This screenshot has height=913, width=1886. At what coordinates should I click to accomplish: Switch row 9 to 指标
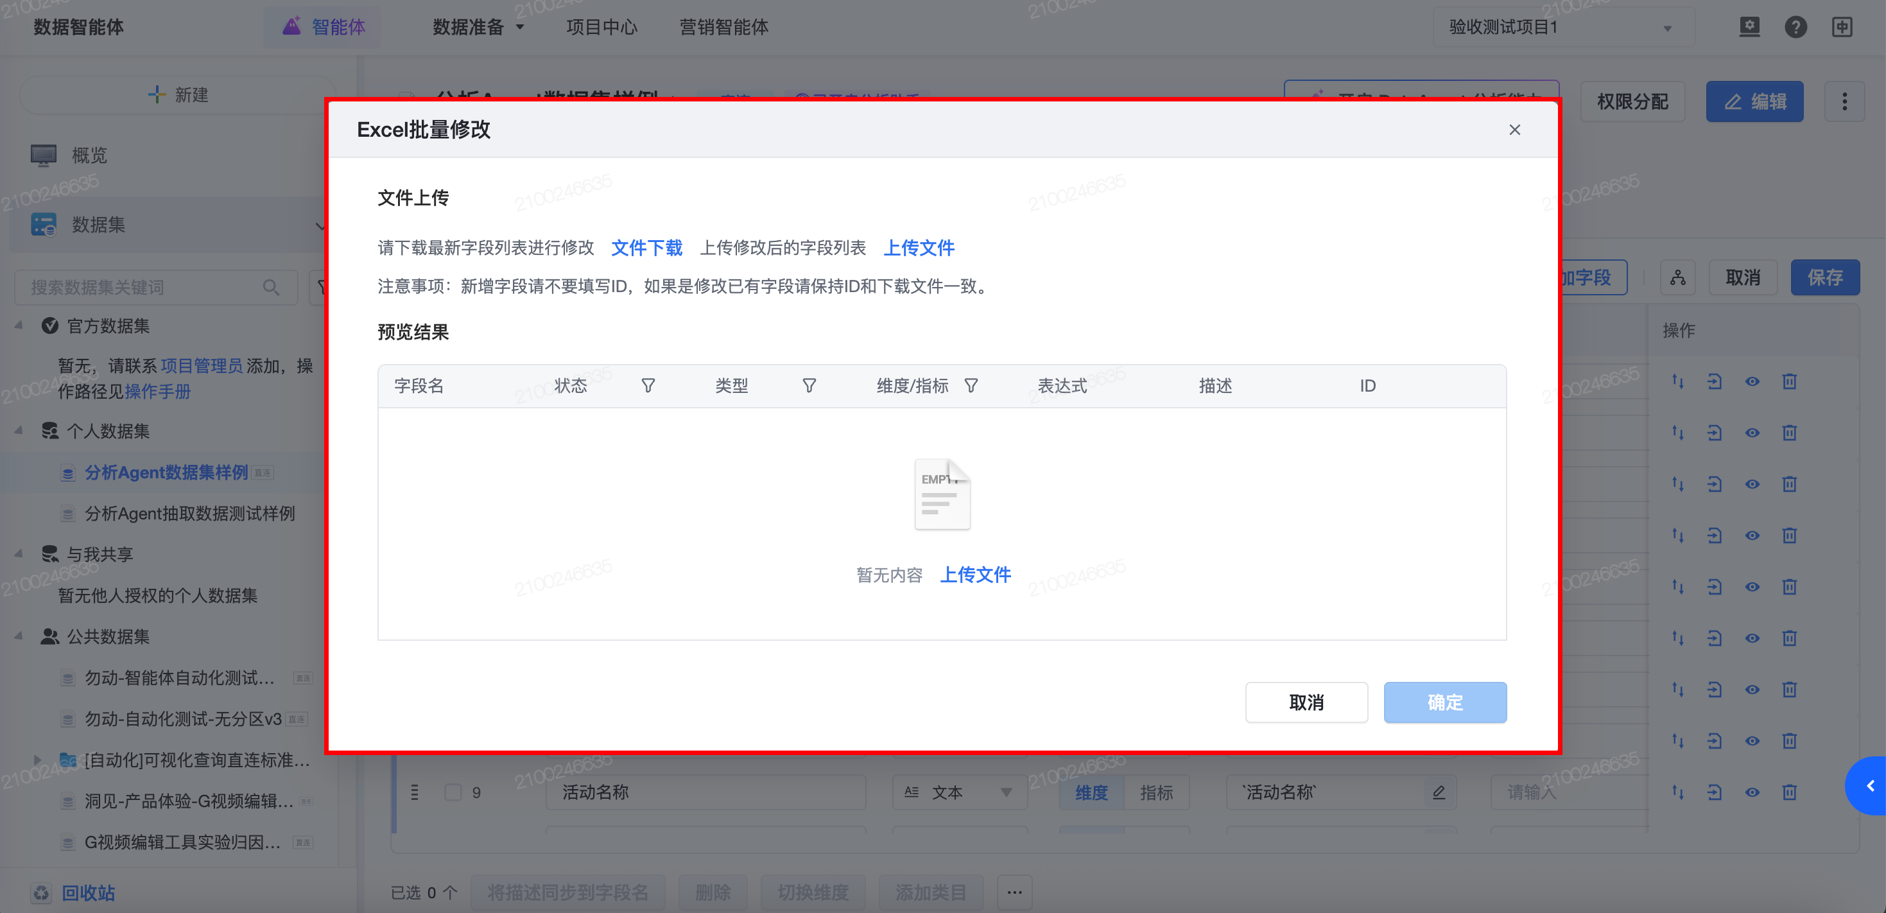click(x=1156, y=792)
